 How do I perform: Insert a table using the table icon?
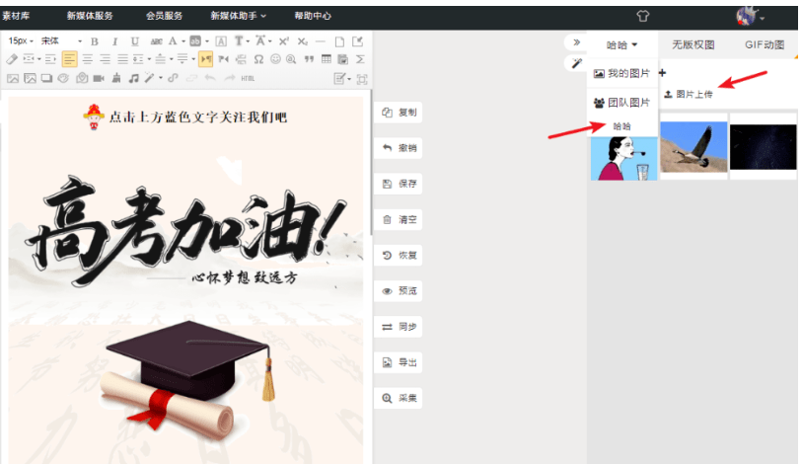click(327, 59)
